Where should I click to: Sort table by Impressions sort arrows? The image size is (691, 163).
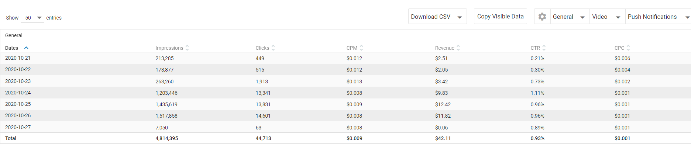[x=188, y=48]
